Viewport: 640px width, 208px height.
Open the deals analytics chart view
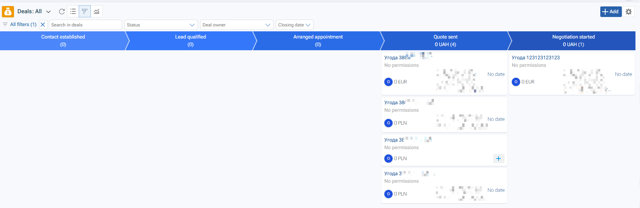pos(96,12)
